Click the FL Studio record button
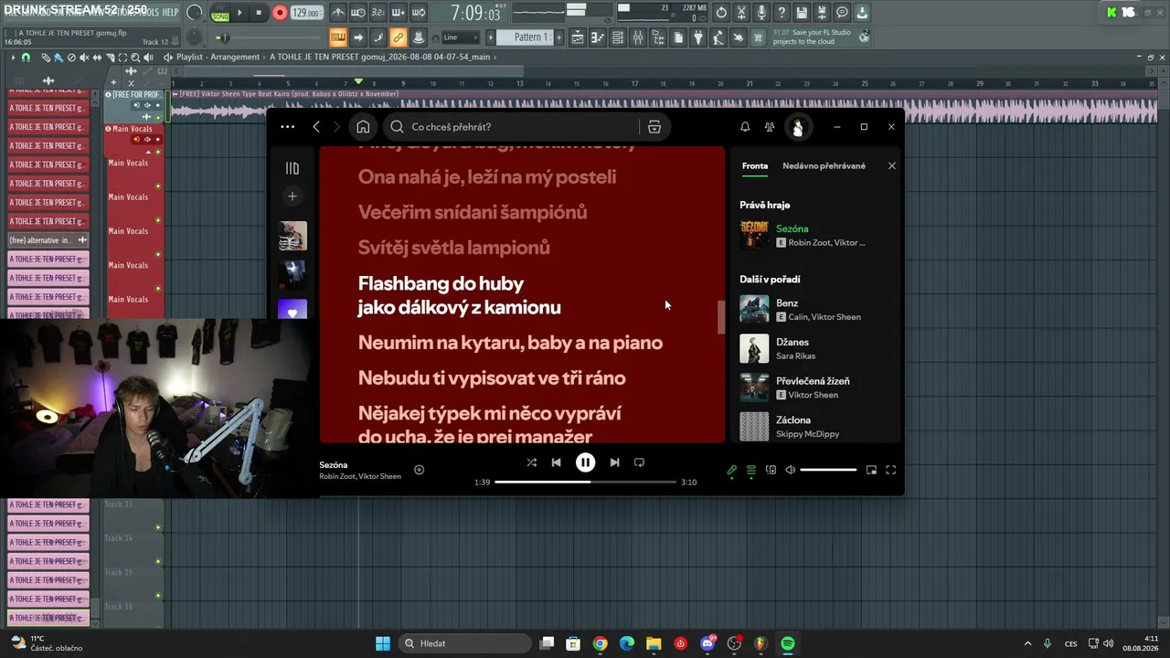Image resolution: width=1170 pixels, height=658 pixels. 280,13
